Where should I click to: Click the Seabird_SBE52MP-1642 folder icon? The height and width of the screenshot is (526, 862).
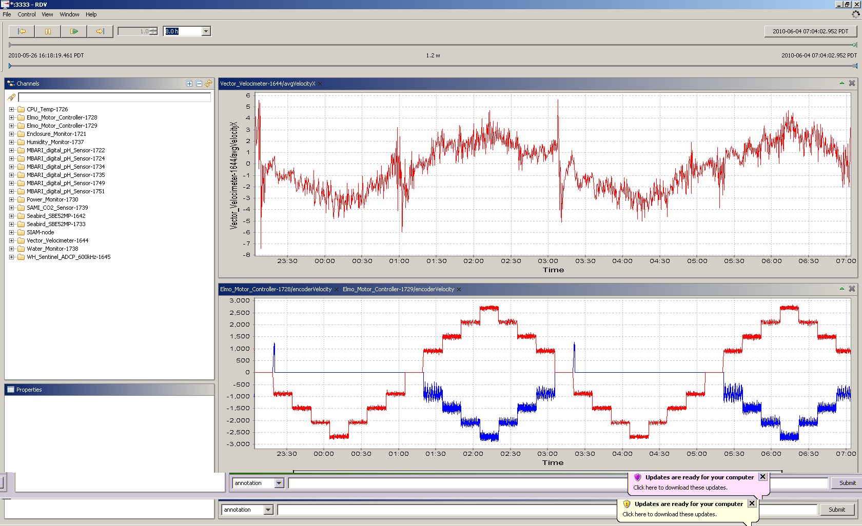tap(21, 216)
